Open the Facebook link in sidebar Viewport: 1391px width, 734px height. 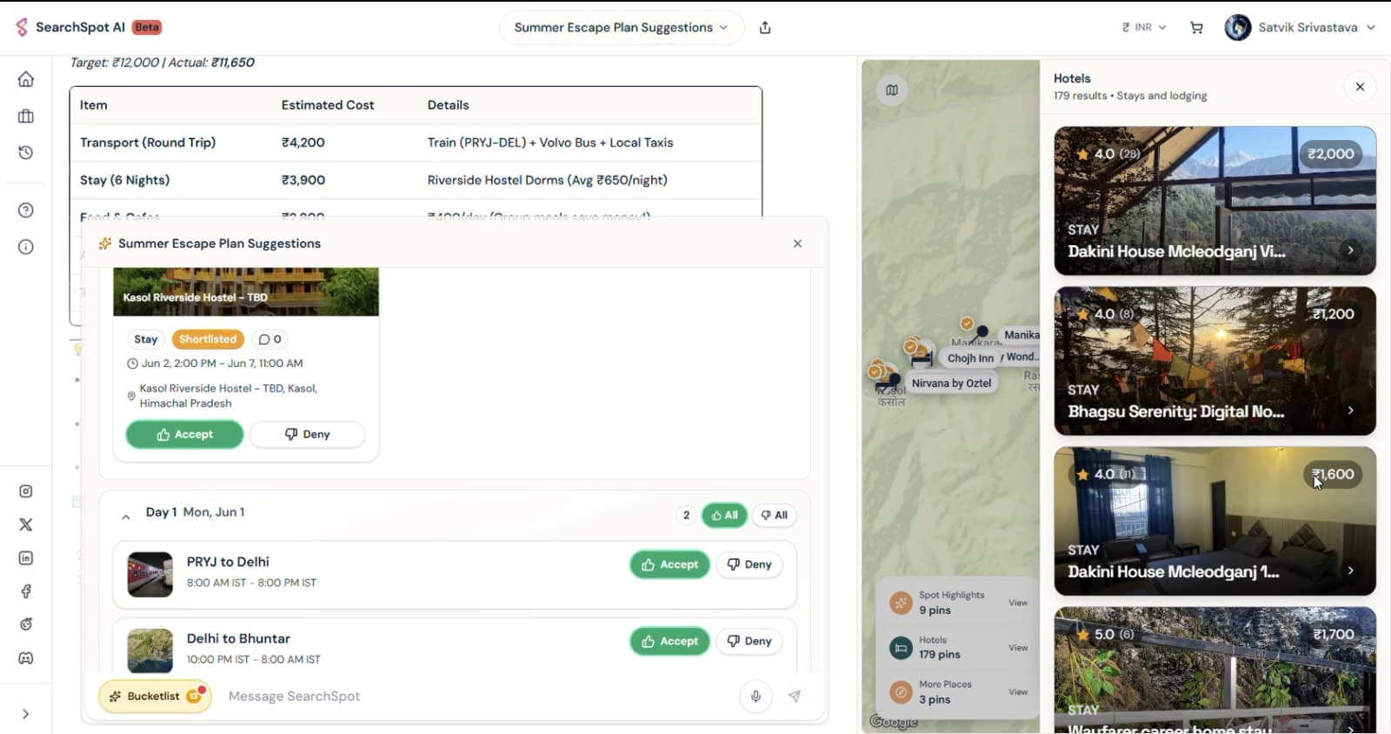click(26, 591)
